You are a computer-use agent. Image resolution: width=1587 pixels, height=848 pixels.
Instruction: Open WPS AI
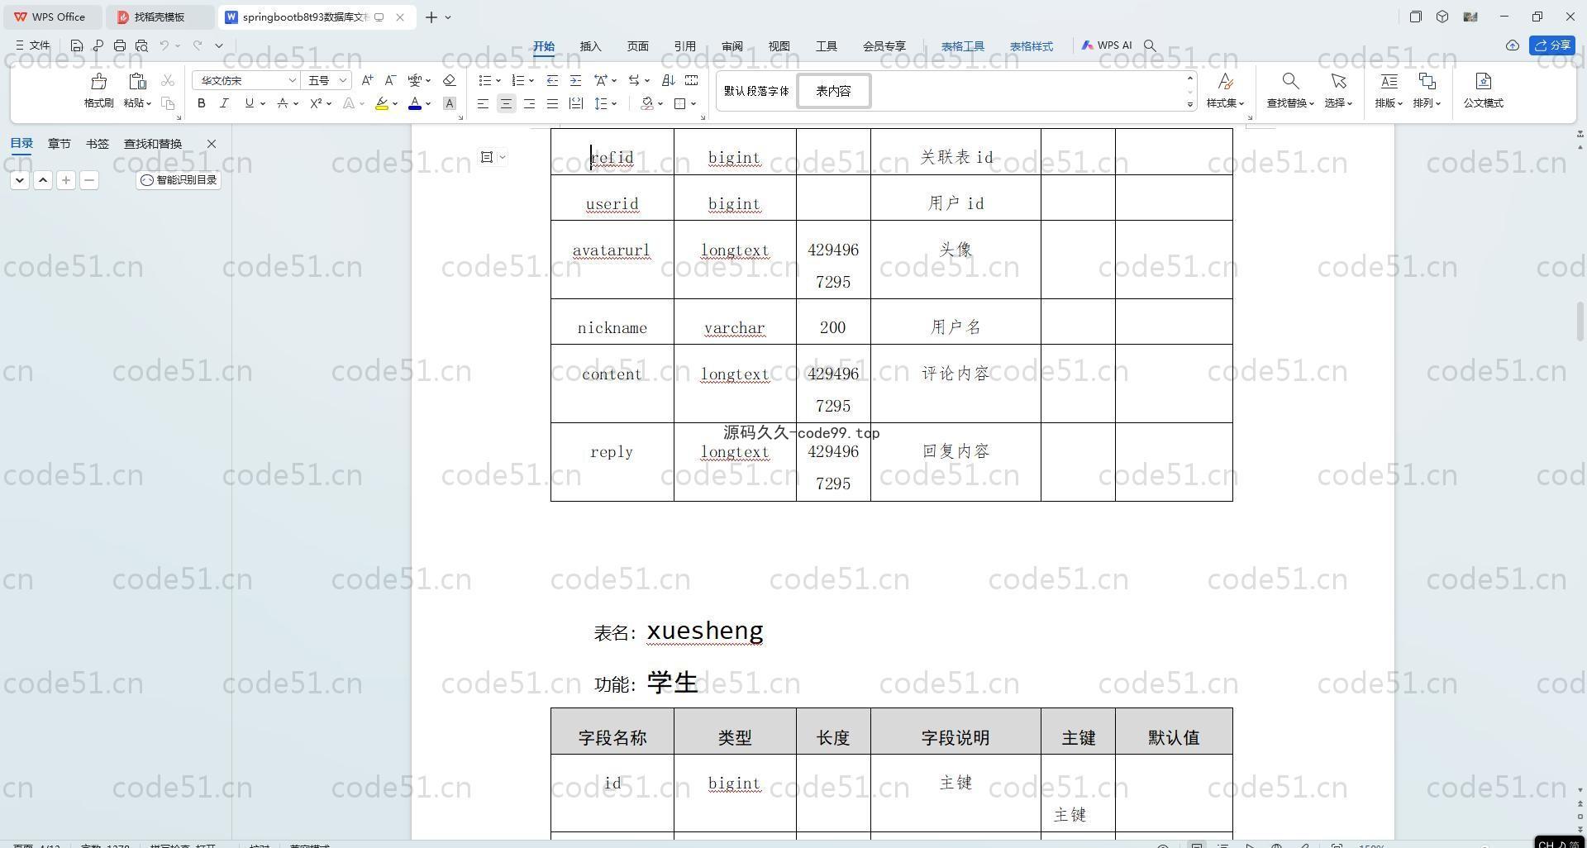1107,45
